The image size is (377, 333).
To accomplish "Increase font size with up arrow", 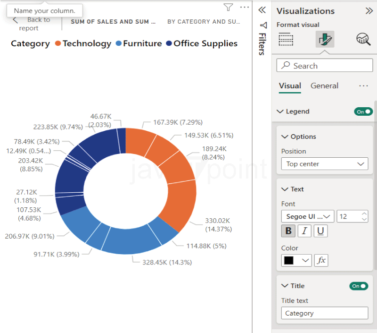I will pos(364,213).
